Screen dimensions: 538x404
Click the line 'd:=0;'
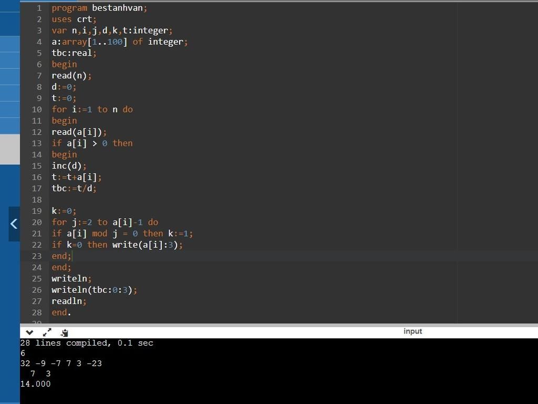64,87
